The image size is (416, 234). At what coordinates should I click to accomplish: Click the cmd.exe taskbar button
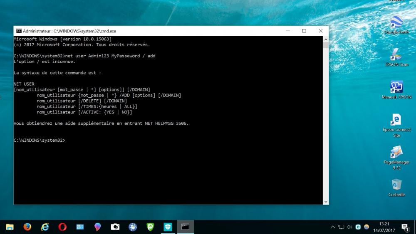pos(185,227)
